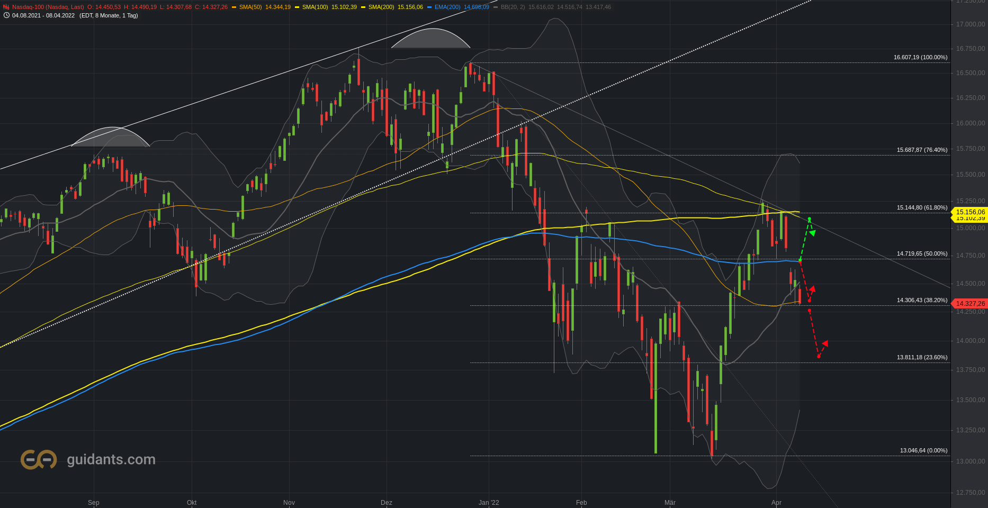Click the 13.046,64 (0.00%) Fibonacci label
This screenshot has width=988, height=508.
[x=923, y=450]
